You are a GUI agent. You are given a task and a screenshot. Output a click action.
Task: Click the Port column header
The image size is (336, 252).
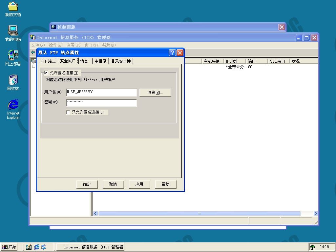click(x=257, y=61)
